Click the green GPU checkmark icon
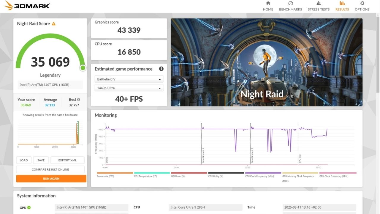Image resolution: width=380 pixels, height=214 pixels. [x=29, y=208]
